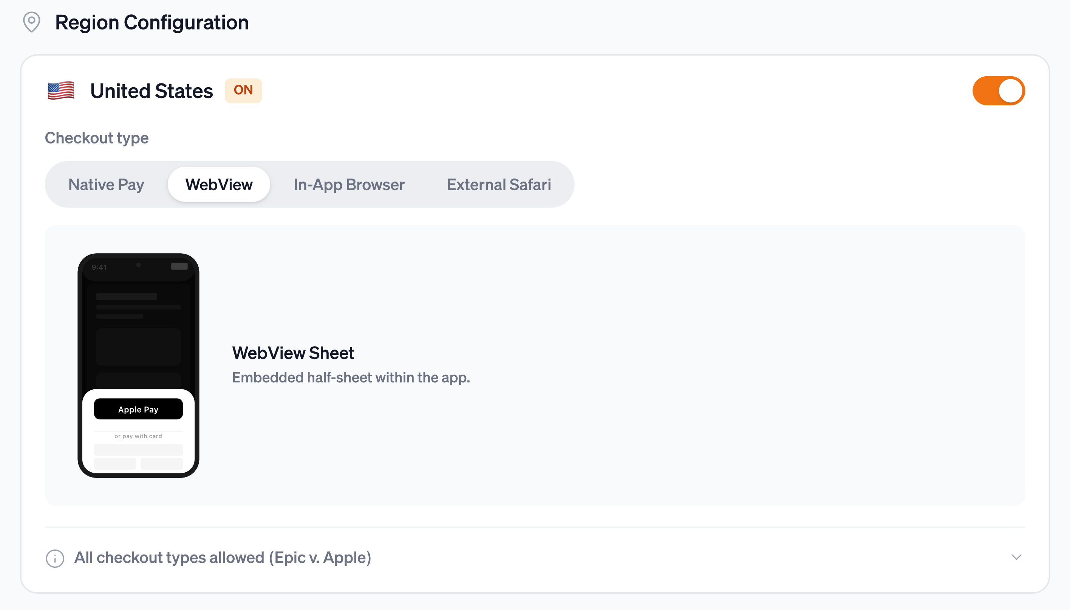Open the In-App Browser checkout option
This screenshot has width=1070, height=610.
click(349, 184)
